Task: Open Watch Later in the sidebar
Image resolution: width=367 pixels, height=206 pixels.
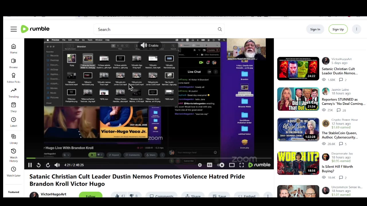Action: coord(13,172)
